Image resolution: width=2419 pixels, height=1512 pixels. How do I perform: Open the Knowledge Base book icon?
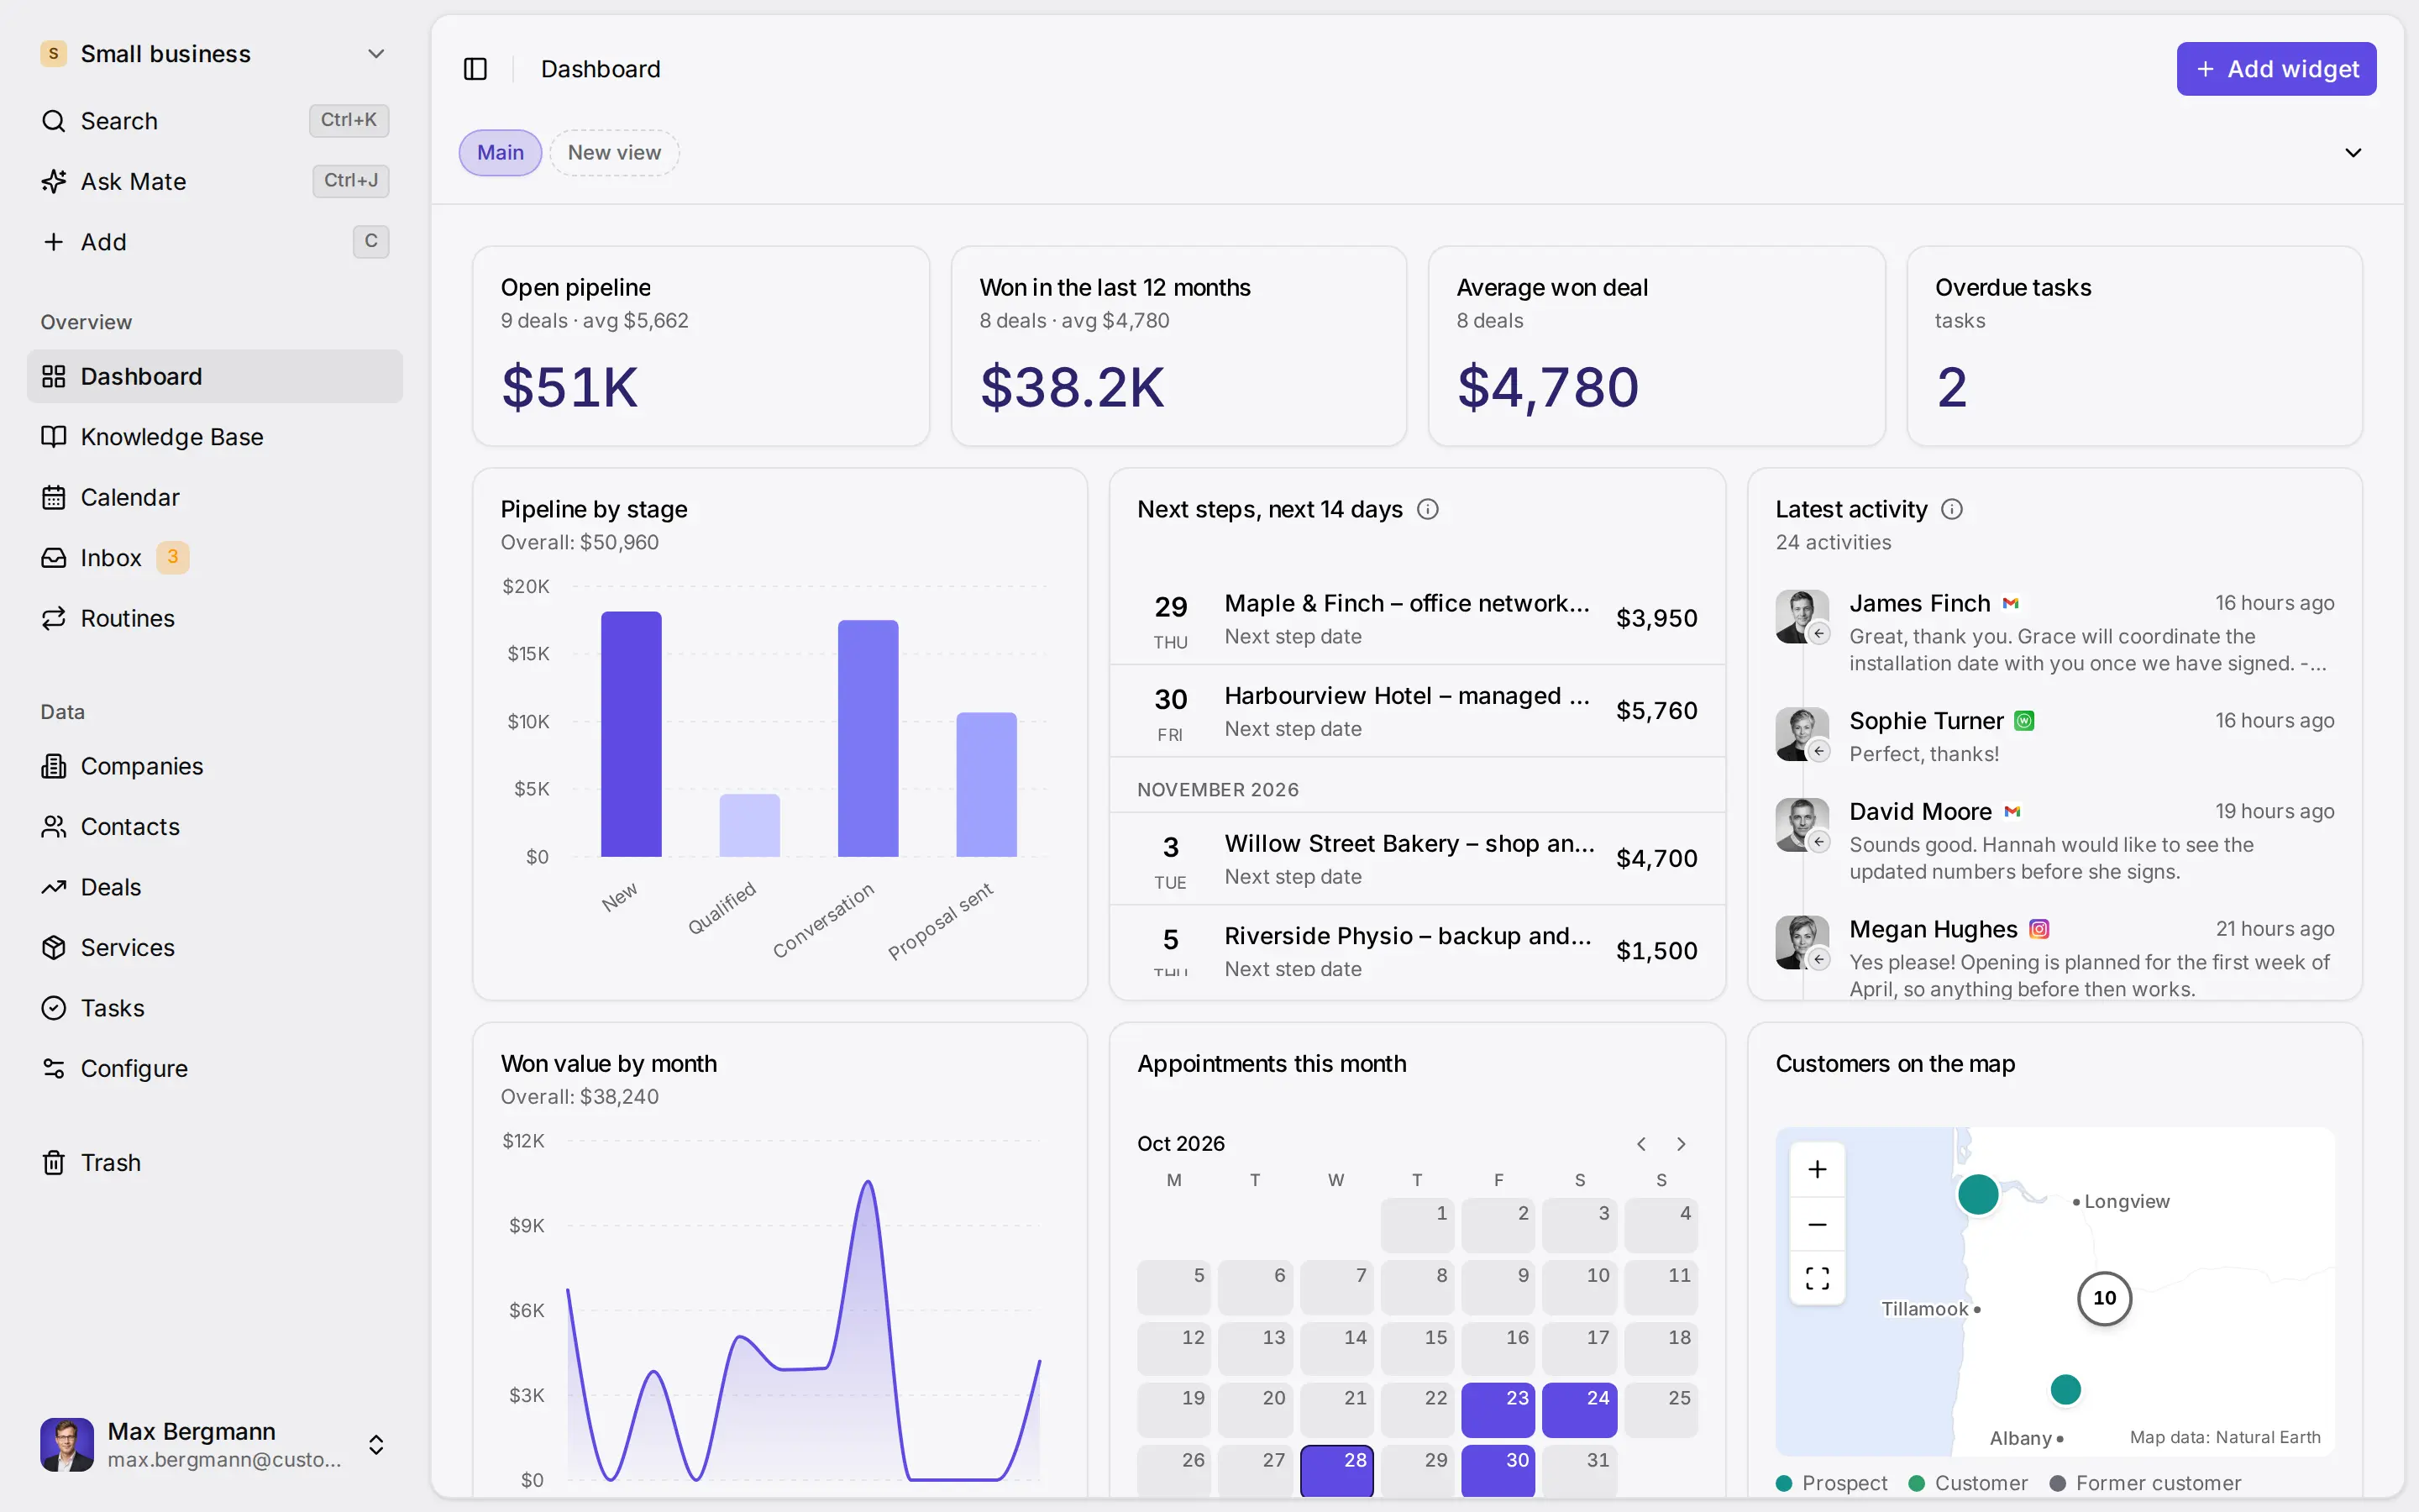click(x=53, y=437)
